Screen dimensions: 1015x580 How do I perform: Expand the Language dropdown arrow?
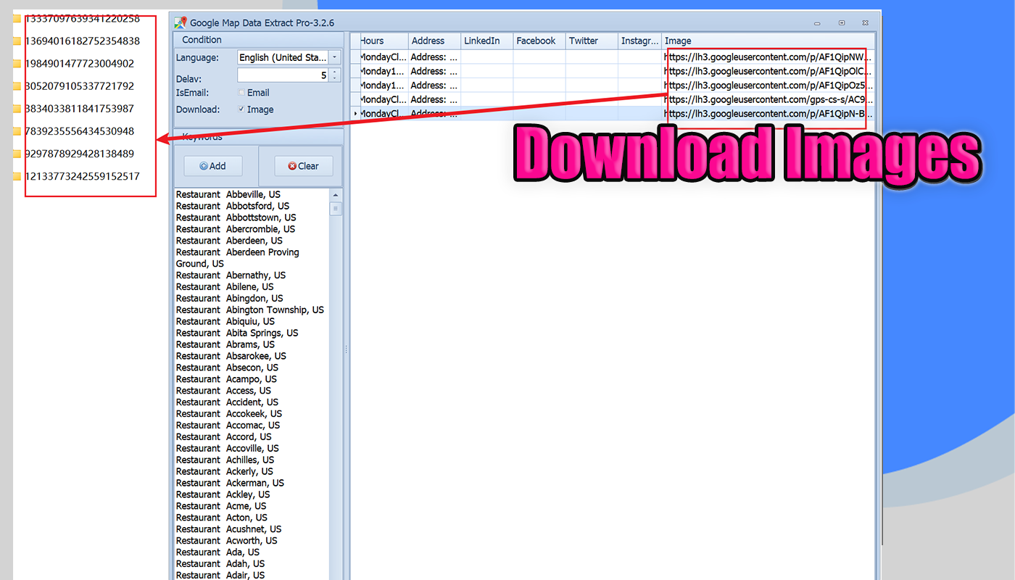334,57
